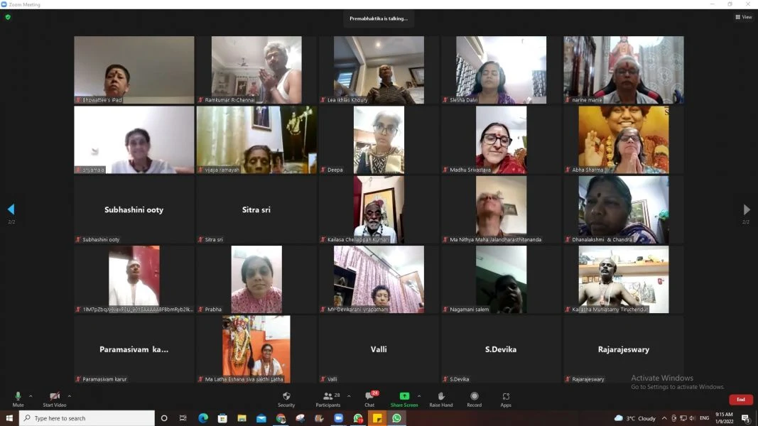Open the Windows Start menu
Screen dimensions: 758x426
tap(9, 417)
